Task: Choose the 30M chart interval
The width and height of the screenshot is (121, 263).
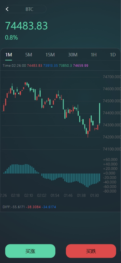Action: [73, 55]
